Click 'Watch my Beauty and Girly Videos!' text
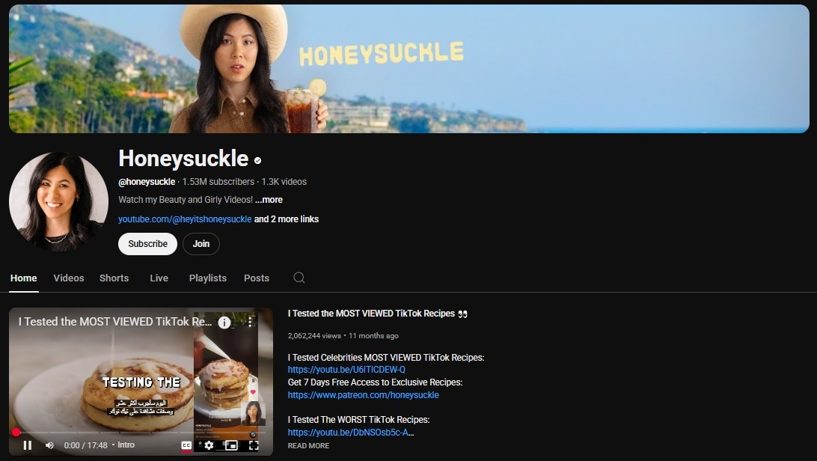Image resolution: width=817 pixels, height=461 pixels. [x=186, y=200]
